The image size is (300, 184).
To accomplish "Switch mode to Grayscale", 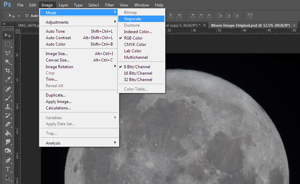I will [x=141, y=19].
